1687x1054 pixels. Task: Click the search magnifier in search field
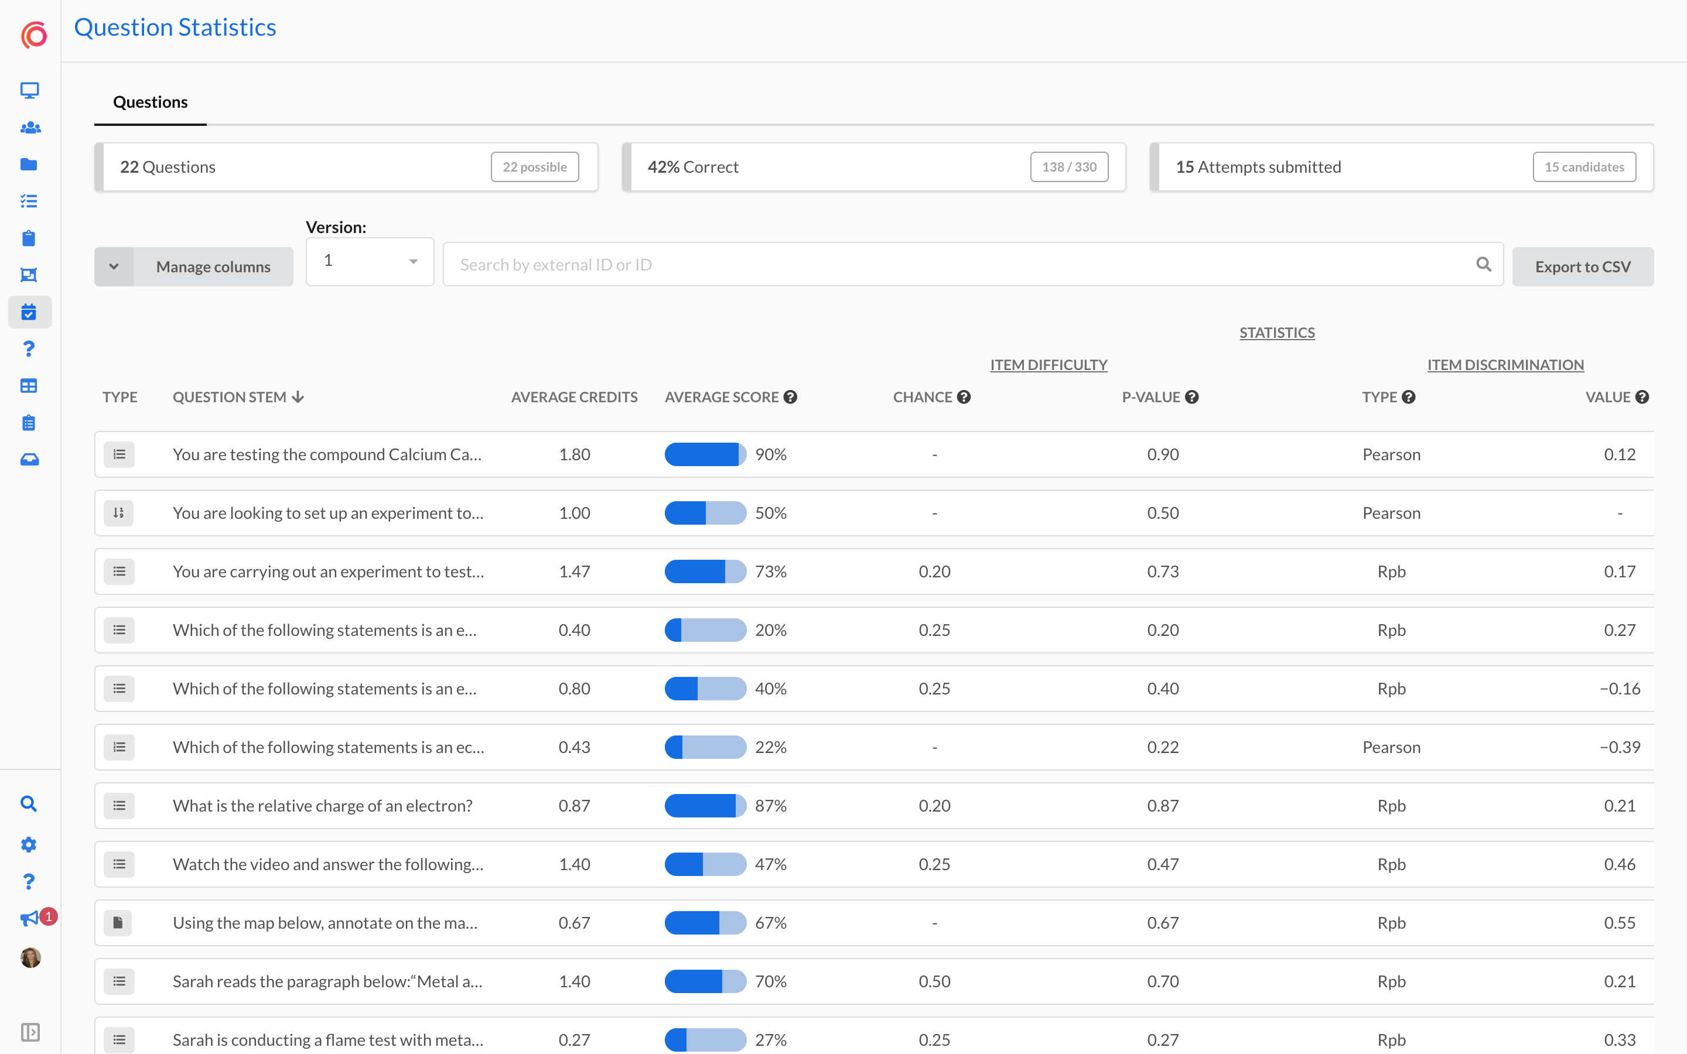(x=1483, y=265)
